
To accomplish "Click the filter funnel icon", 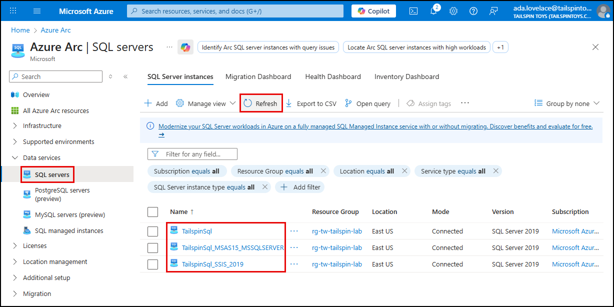I will (156, 153).
